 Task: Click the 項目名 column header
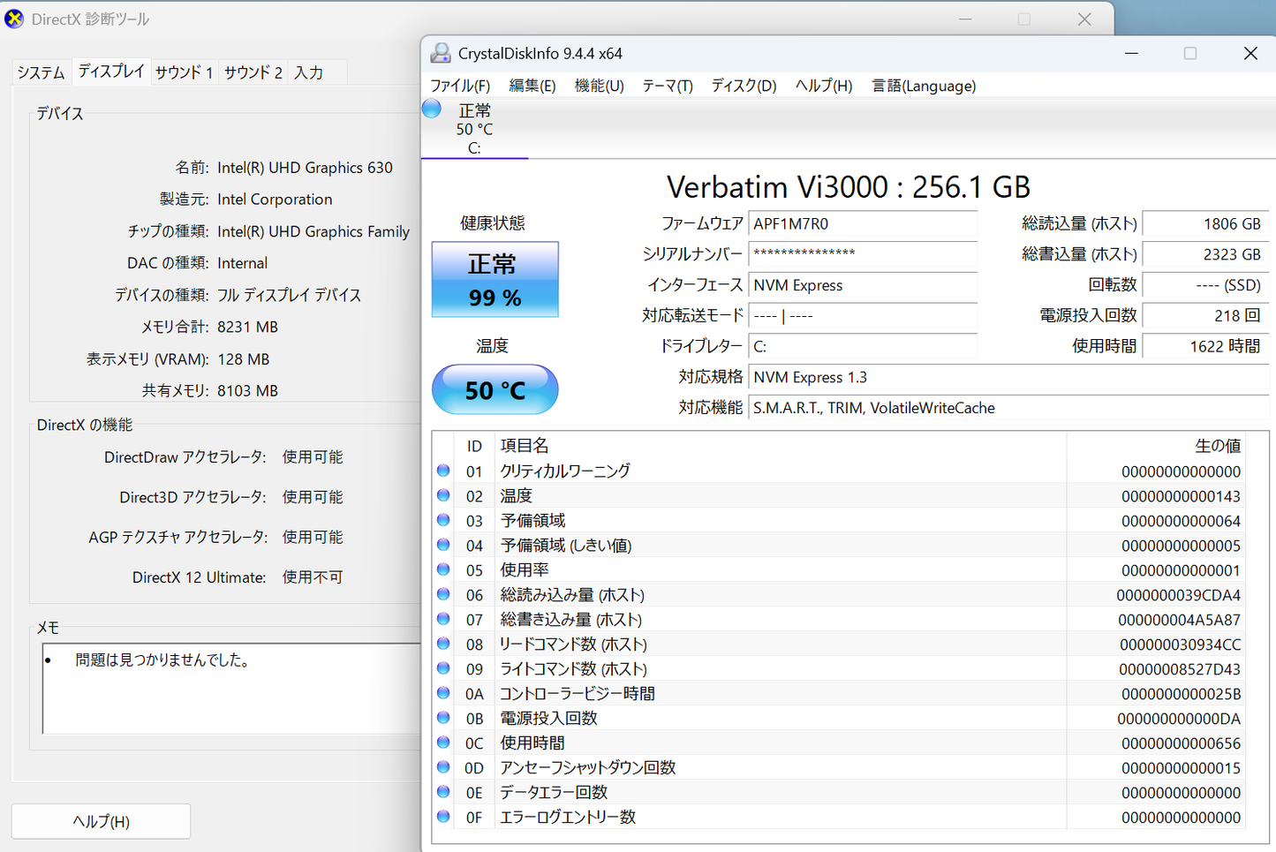[x=525, y=446]
